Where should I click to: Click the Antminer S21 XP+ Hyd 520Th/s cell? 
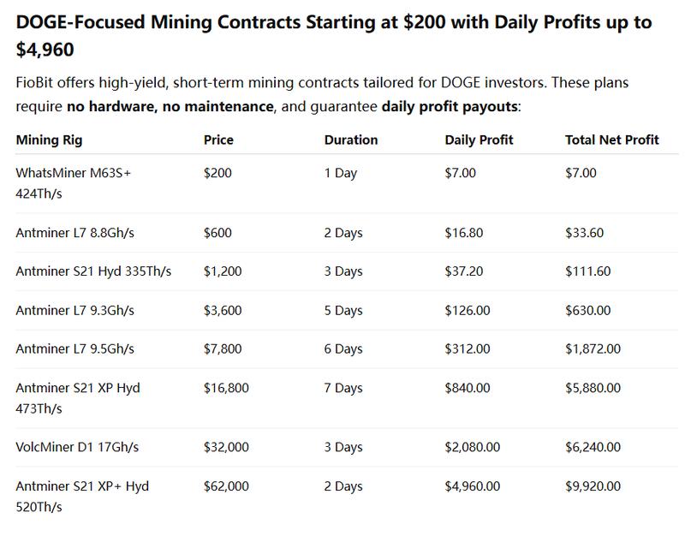(82, 497)
